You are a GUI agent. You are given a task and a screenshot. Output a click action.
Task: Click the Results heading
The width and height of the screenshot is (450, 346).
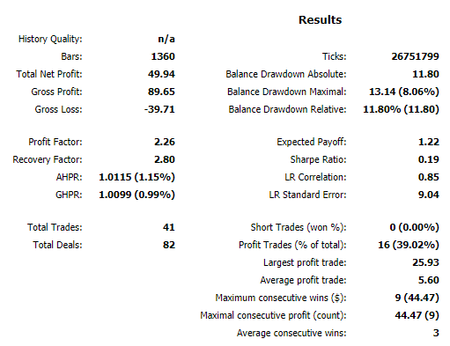click(x=320, y=20)
